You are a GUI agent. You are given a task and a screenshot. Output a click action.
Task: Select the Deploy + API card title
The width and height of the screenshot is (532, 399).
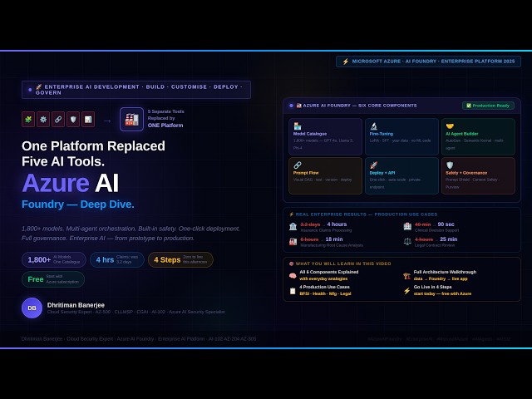point(382,173)
